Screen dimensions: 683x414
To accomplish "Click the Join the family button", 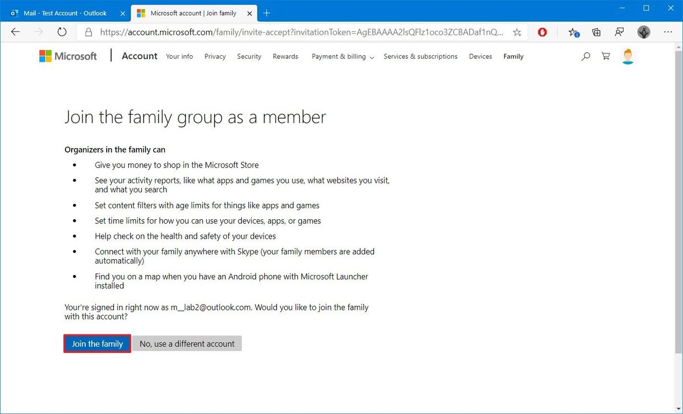I will point(97,343).
